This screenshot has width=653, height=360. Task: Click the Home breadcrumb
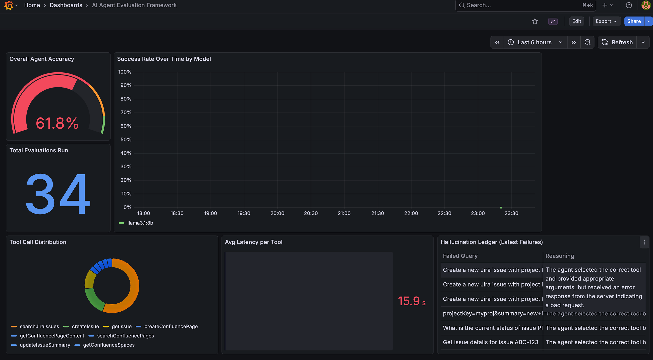[32, 5]
